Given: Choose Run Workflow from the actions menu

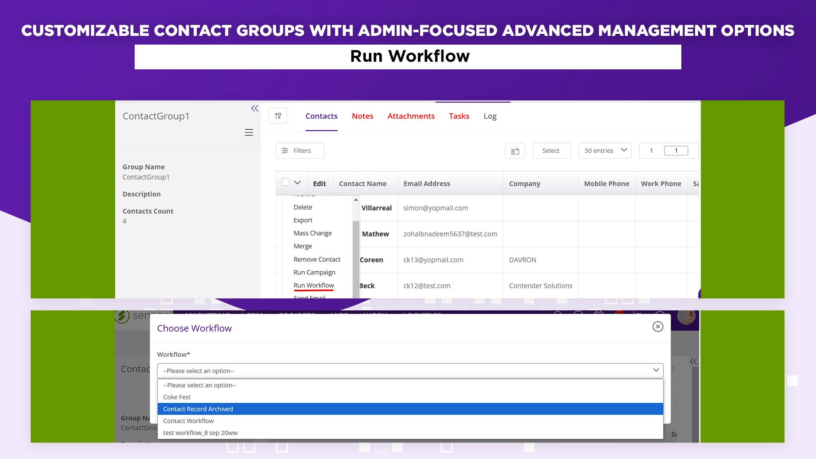Looking at the screenshot, I should [x=314, y=285].
